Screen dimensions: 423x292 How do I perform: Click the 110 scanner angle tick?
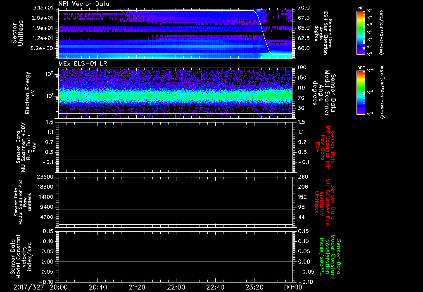[302, 88]
